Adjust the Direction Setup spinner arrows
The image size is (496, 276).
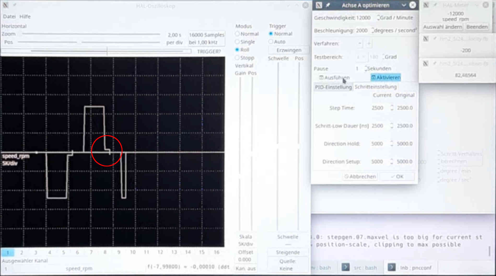[x=392, y=162]
